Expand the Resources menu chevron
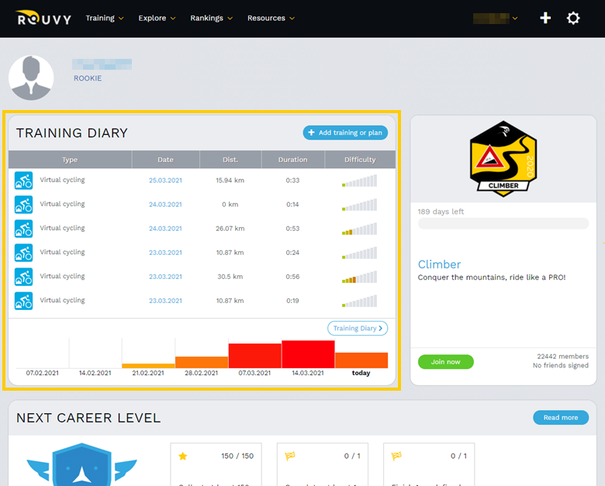The width and height of the screenshot is (605, 486). coord(292,19)
